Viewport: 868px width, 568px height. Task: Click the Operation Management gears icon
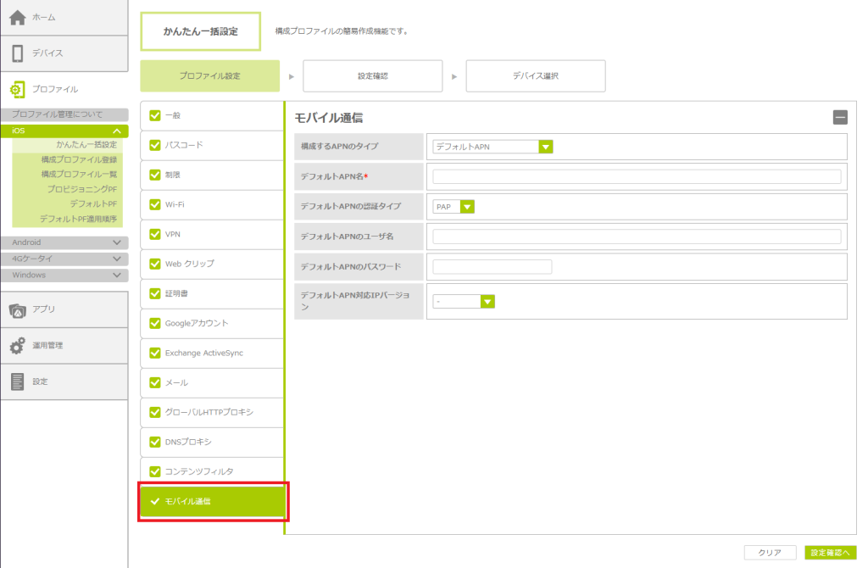[18, 346]
